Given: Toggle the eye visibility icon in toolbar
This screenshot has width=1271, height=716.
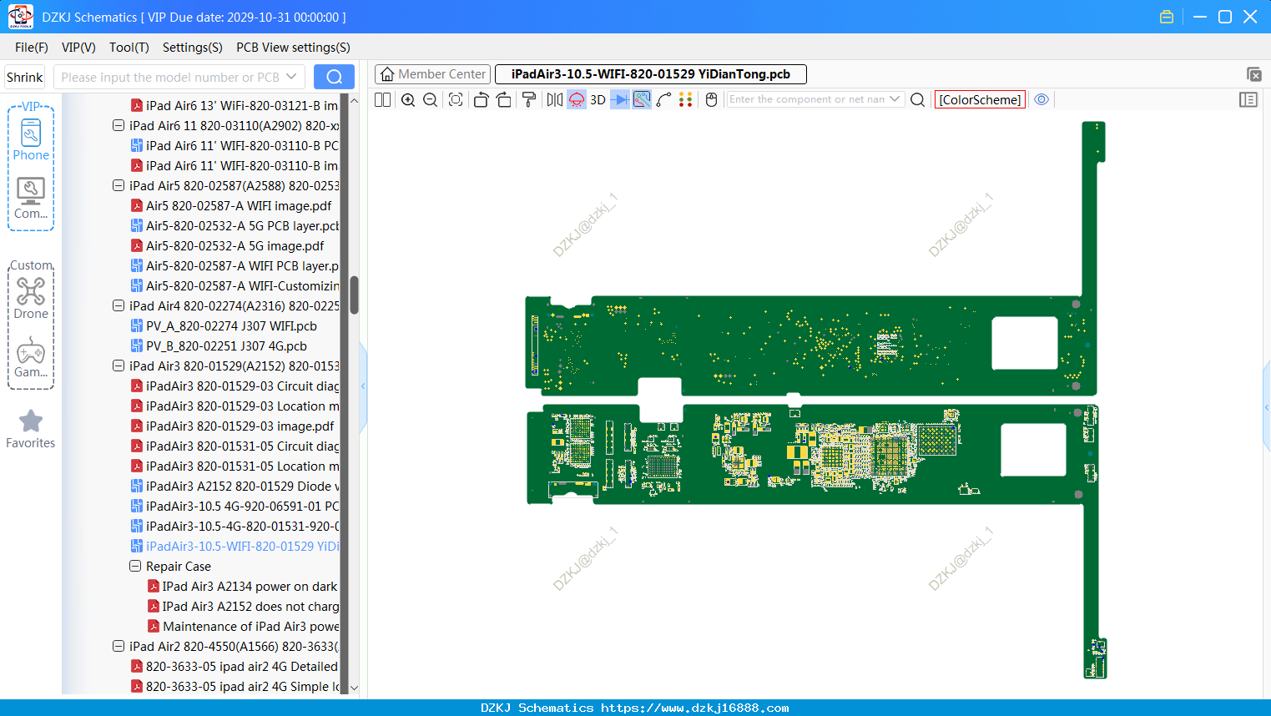Looking at the screenshot, I should (1042, 99).
